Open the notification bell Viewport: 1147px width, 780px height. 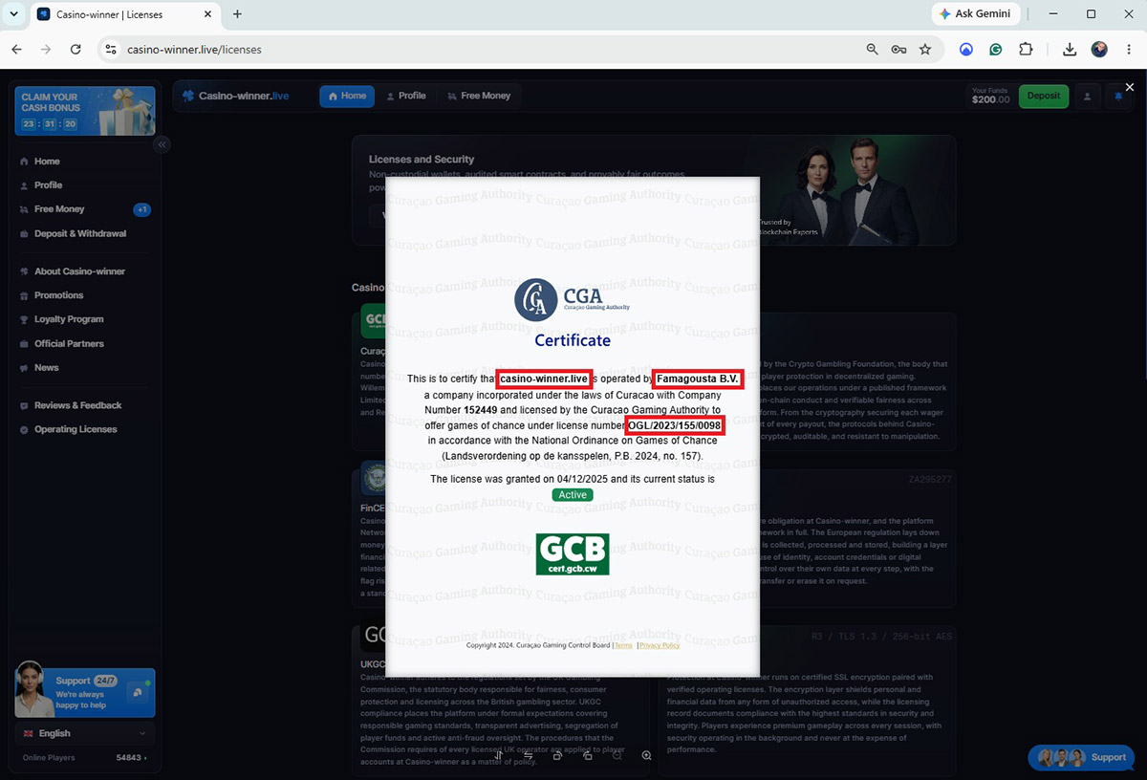(1117, 96)
